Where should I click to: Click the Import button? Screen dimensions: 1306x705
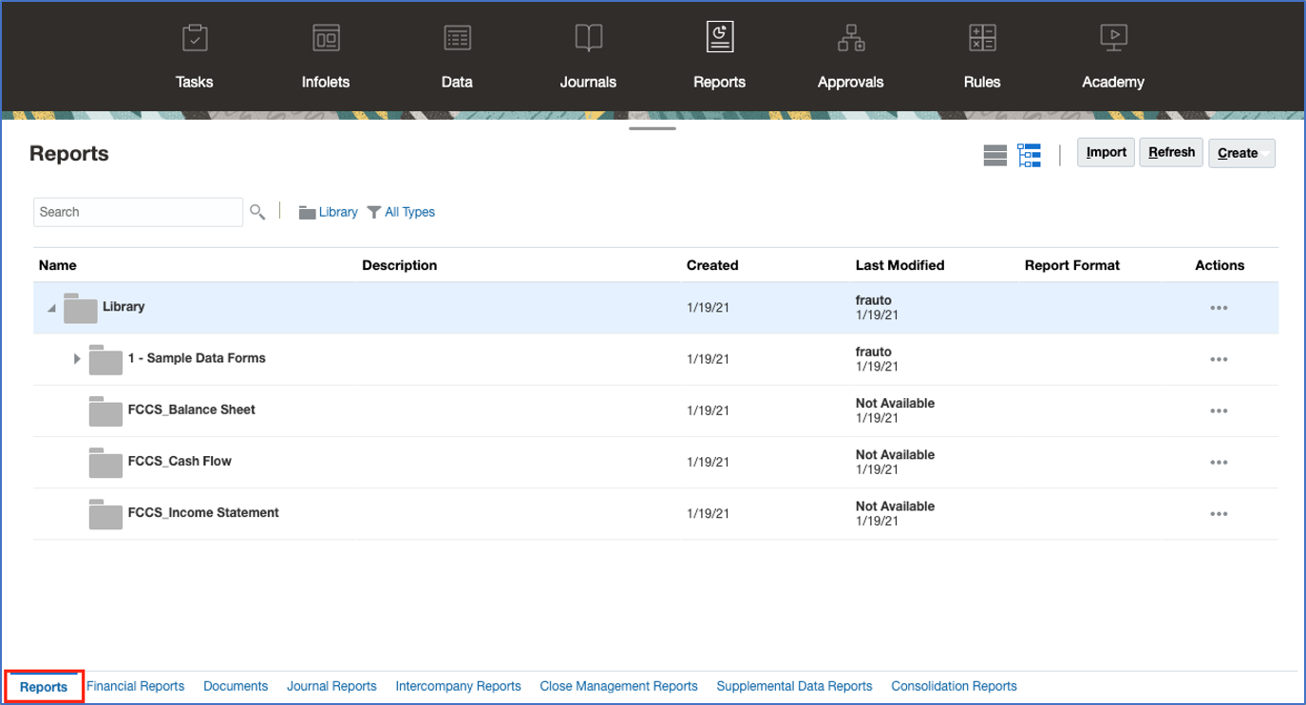[x=1106, y=152]
